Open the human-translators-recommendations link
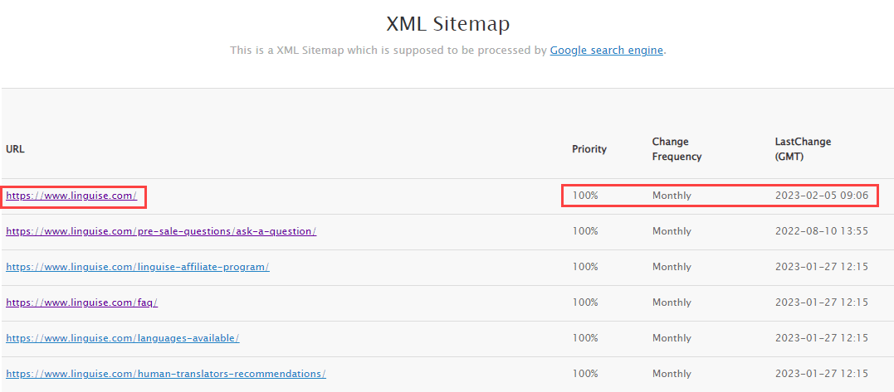This screenshot has height=392, width=894. 166,374
